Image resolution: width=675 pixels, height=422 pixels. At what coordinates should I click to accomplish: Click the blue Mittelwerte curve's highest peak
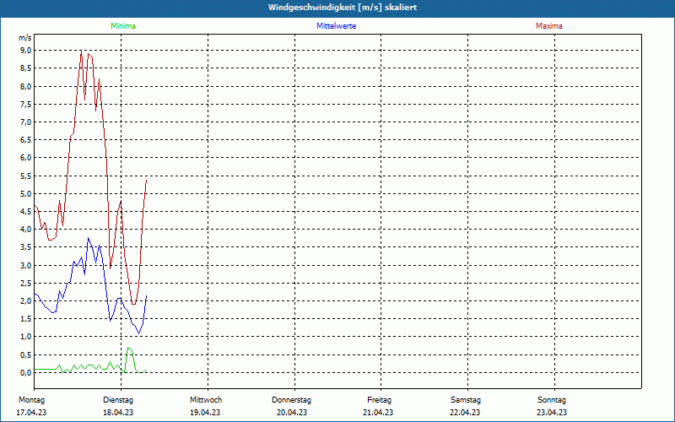89,238
